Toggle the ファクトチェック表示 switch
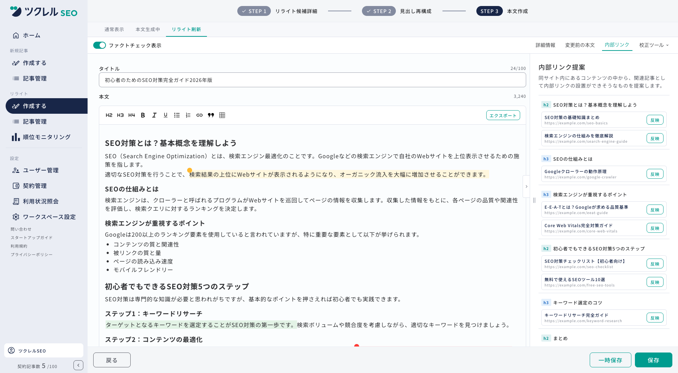Image resolution: width=678 pixels, height=373 pixels. (x=100, y=45)
